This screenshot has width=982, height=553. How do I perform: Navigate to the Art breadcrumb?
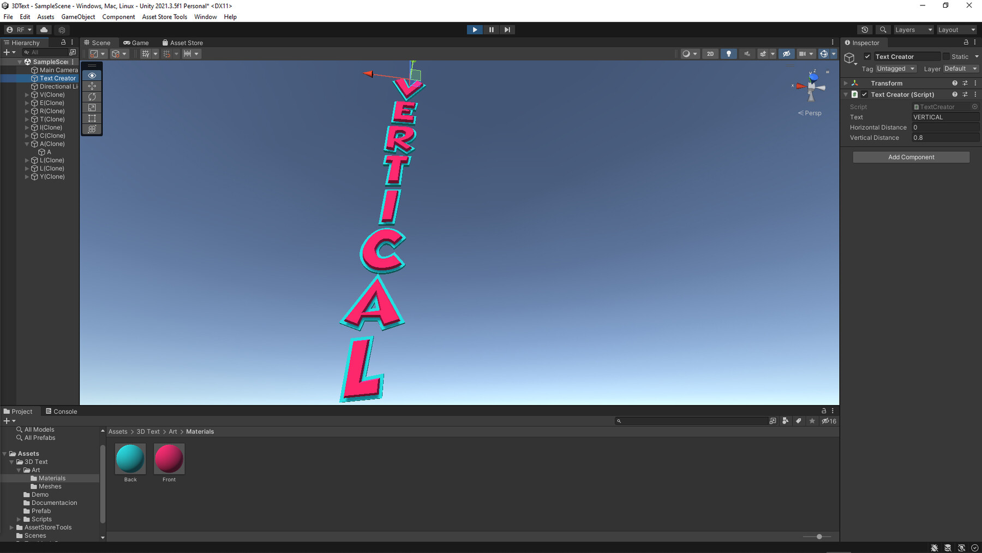pos(173,431)
